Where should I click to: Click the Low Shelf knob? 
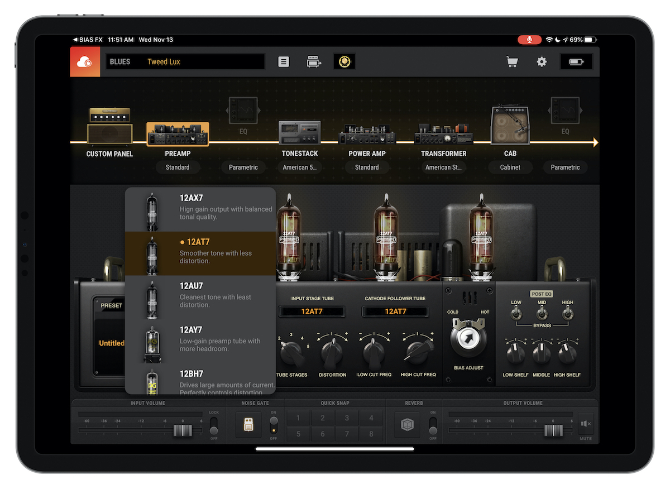(516, 353)
